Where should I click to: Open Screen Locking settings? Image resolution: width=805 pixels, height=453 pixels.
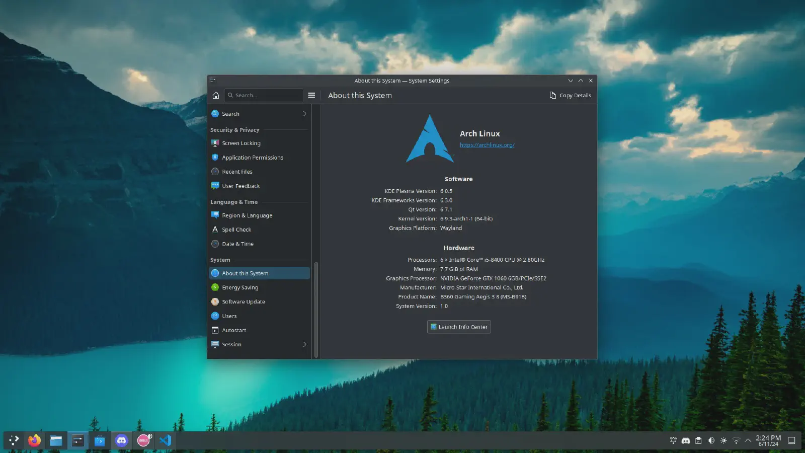[259, 143]
